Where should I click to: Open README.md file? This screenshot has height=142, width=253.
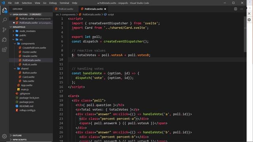click(26, 106)
